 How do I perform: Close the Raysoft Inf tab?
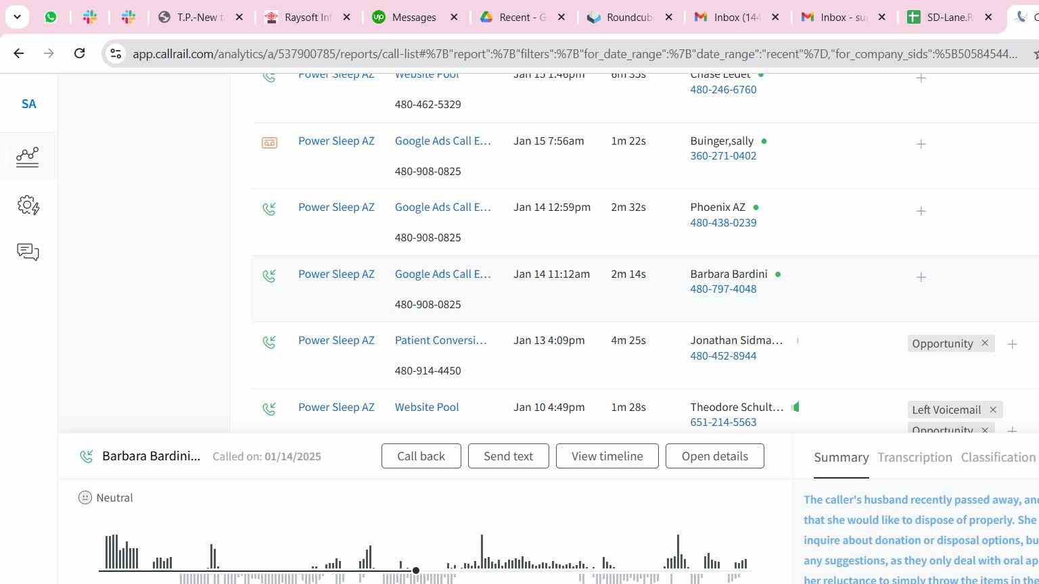coord(346,17)
